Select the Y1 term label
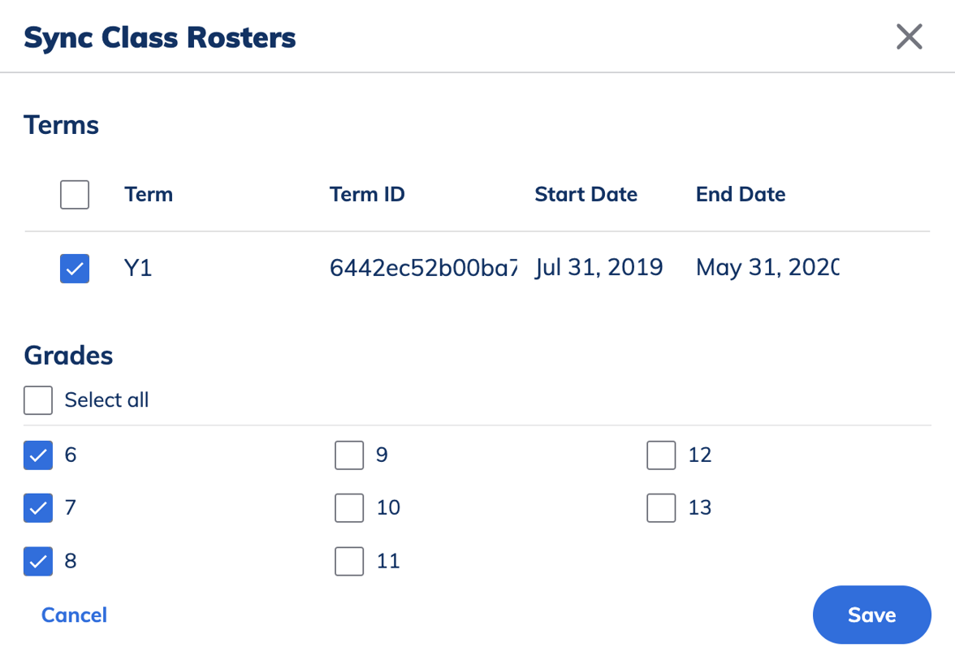This screenshot has width=955, height=669. 138,268
